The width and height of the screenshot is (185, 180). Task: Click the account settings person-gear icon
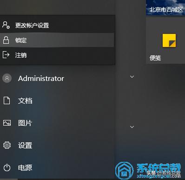(x=6, y=25)
